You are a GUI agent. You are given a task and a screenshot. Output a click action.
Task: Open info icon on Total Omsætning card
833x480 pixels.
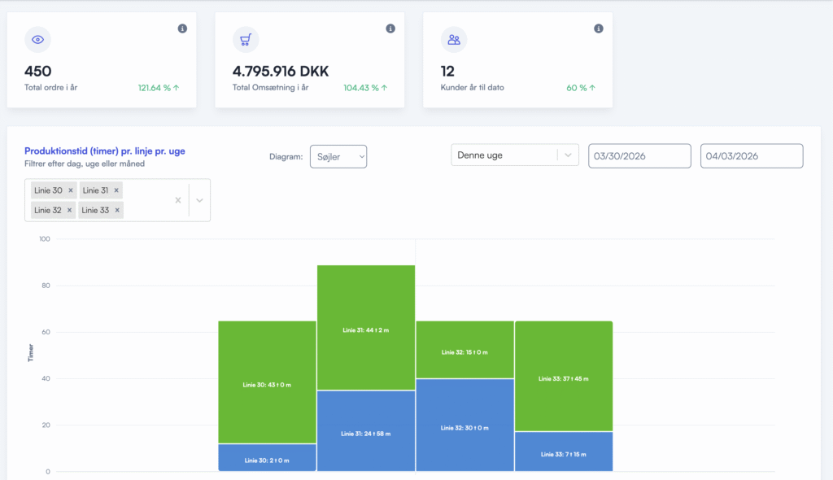390,28
